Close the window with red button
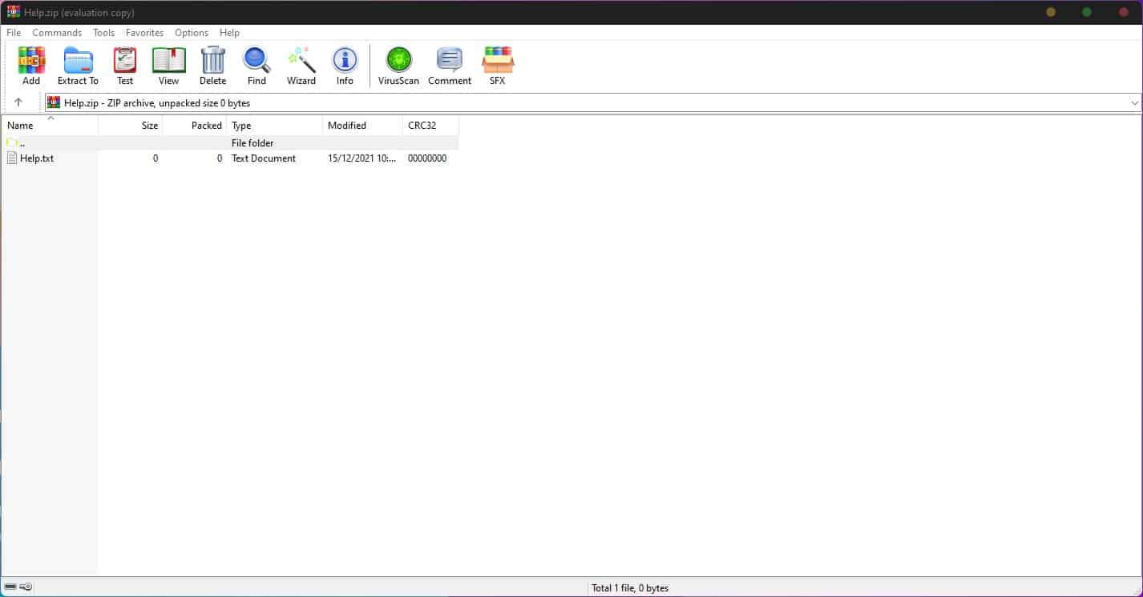 click(x=1123, y=12)
